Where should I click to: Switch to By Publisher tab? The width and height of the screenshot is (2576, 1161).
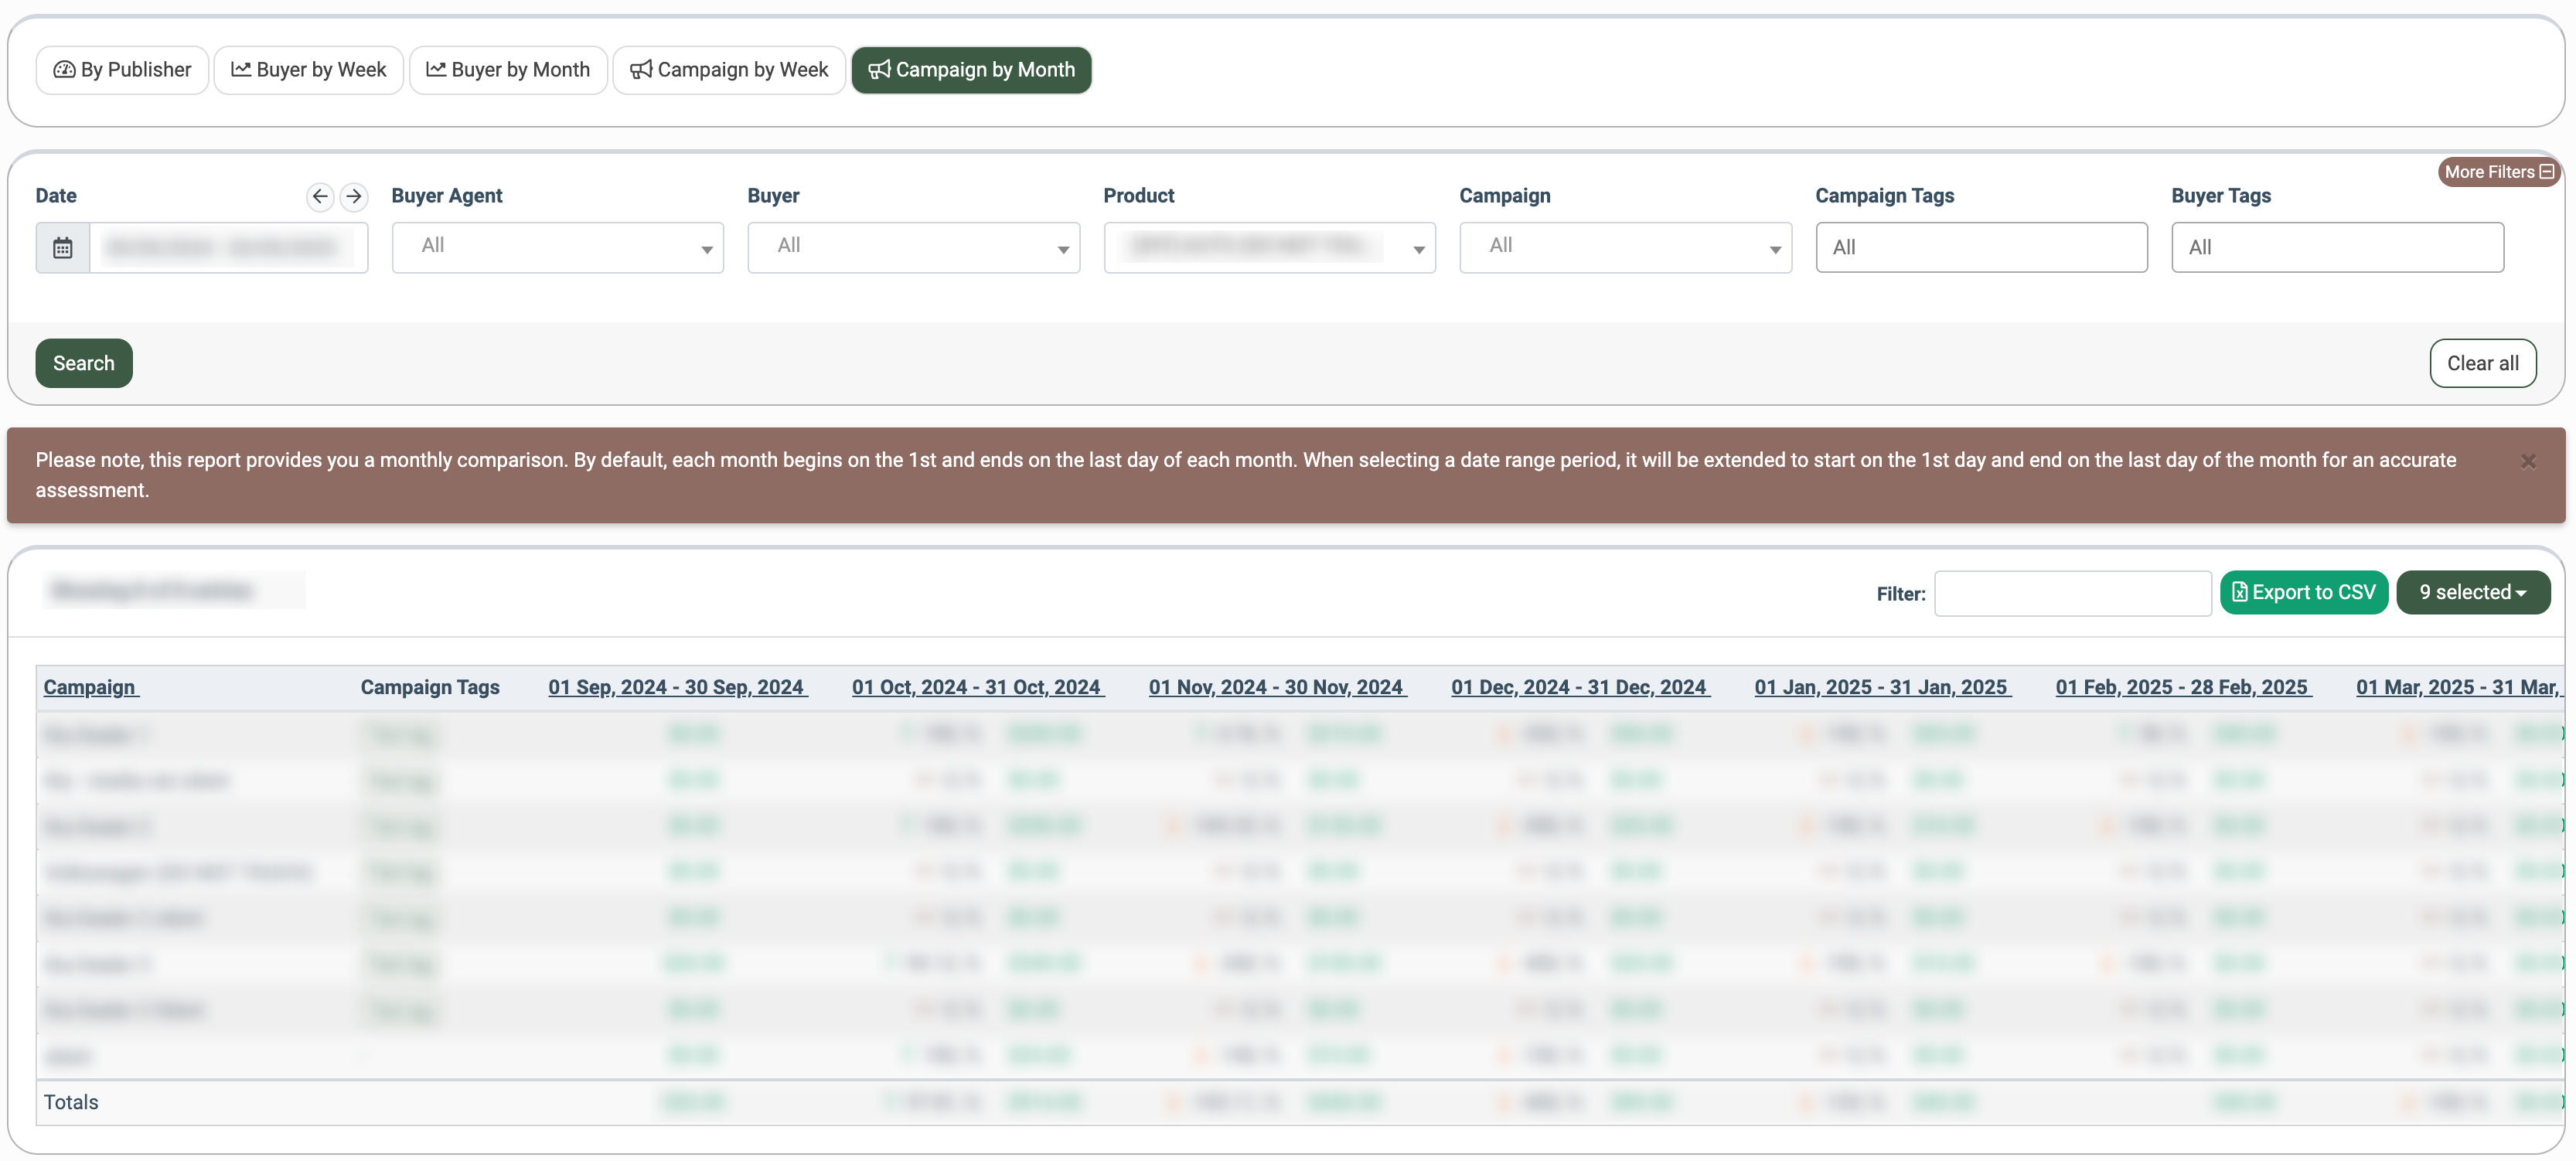[x=122, y=70]
